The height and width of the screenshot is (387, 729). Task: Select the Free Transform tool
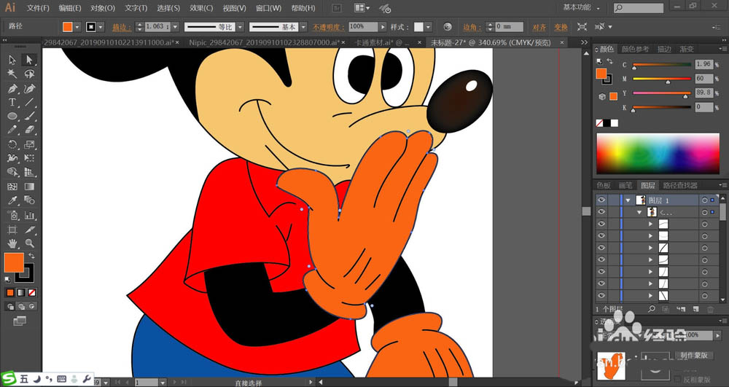(x=29, y=158)
